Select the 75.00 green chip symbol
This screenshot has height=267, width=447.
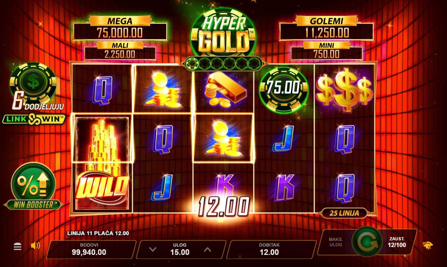point(284,89)
